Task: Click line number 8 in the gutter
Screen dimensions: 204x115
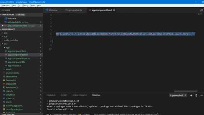Action: [x=51, y=42]
